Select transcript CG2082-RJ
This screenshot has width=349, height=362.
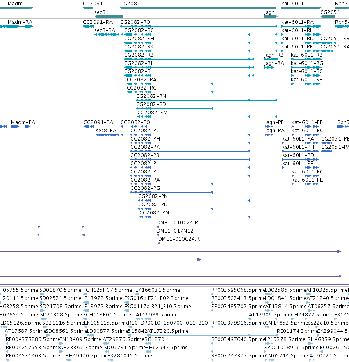coord(138,63)
